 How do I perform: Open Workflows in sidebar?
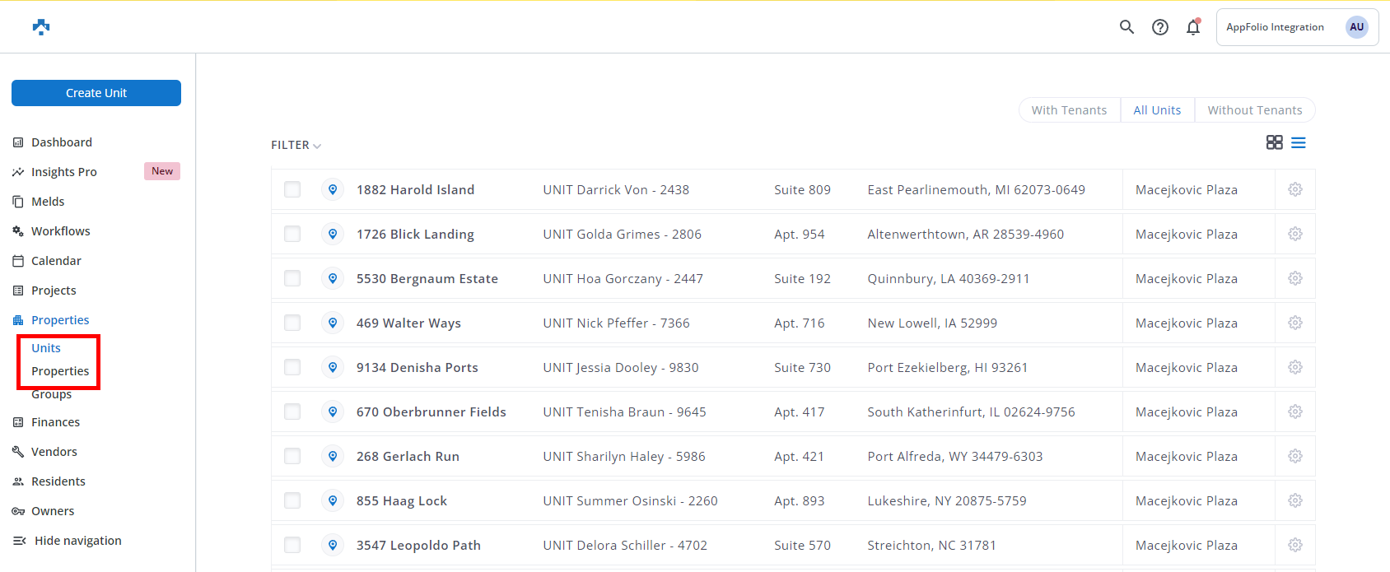[52, 231]
